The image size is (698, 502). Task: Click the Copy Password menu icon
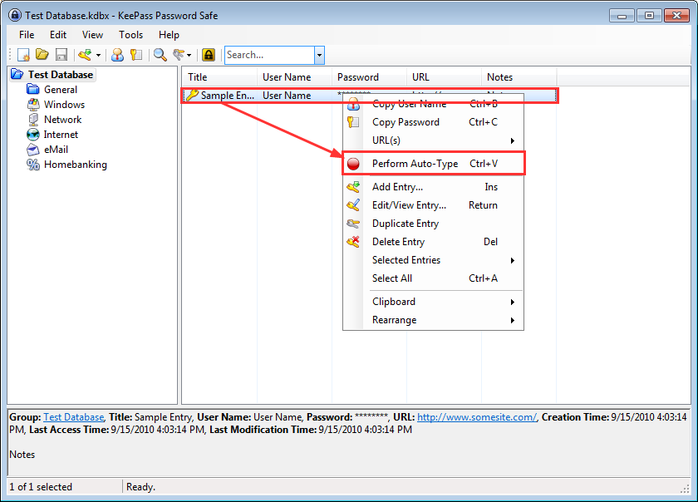(x=353, y=122)
